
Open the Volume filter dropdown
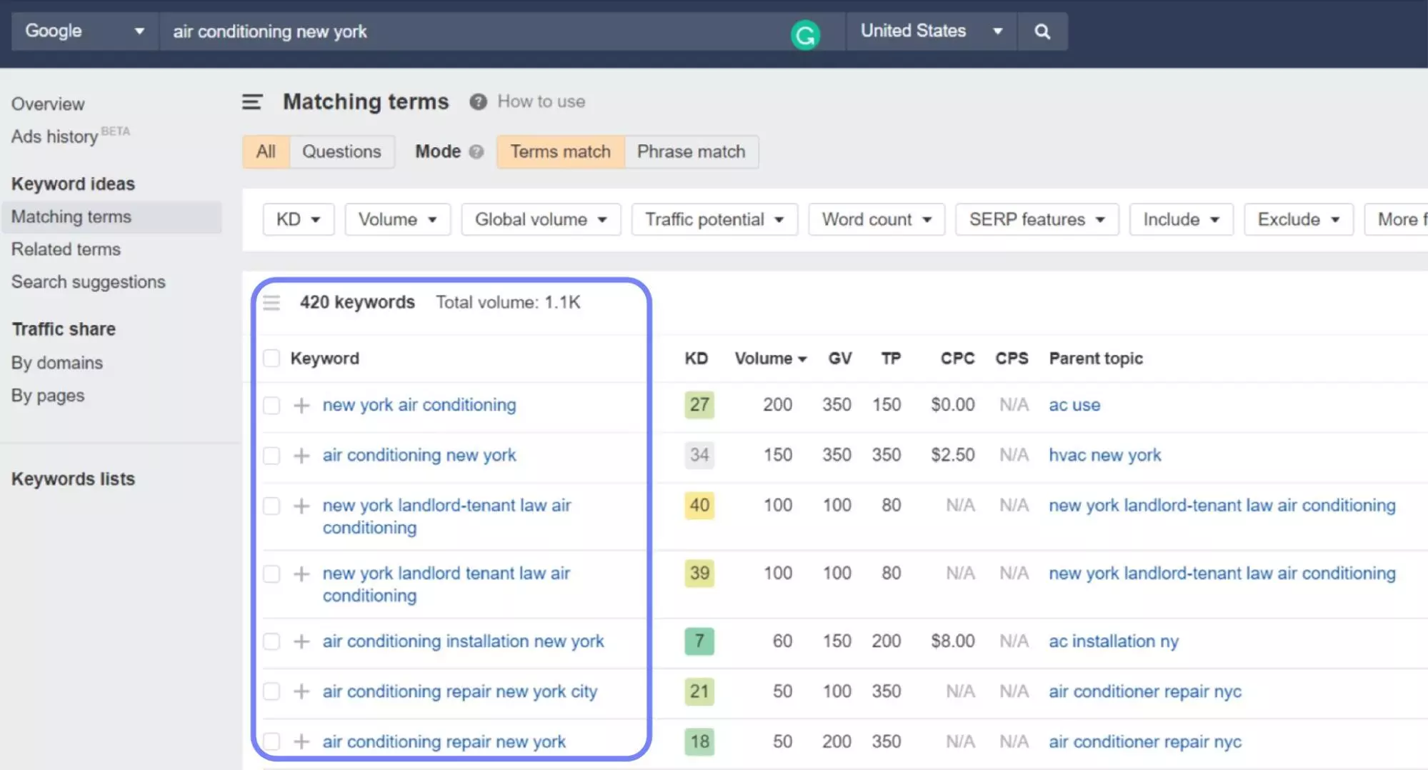pyautogui.click(x=397, y=219)
